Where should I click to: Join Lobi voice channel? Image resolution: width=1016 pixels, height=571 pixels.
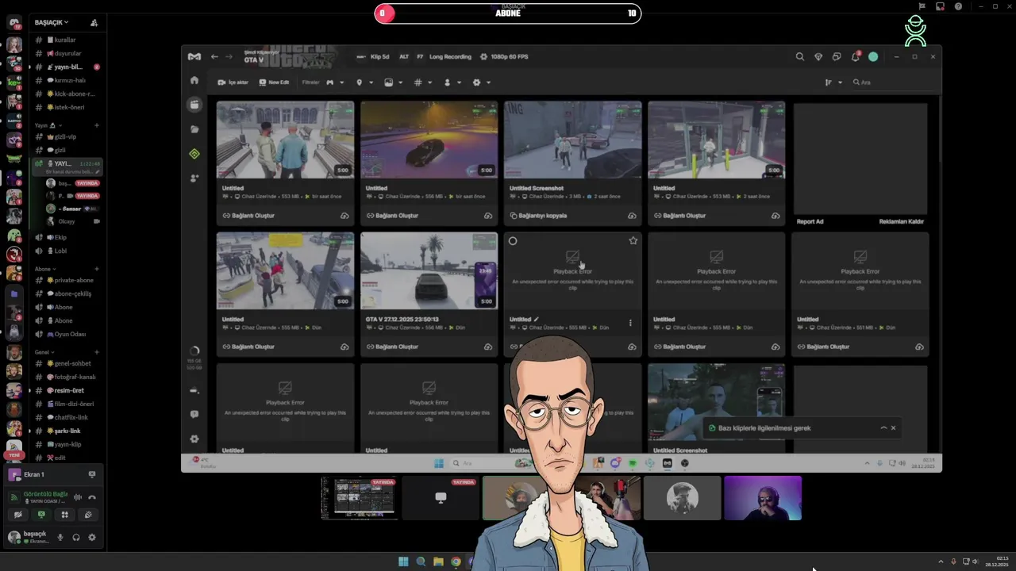67,251
